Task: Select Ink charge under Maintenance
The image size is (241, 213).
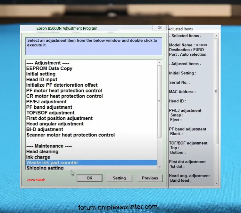Action: pyautogui.click(x=91, y=157)
